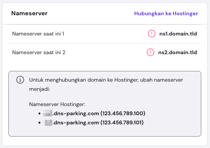Viewport: 210px width, 148px height.
Task: Click the Nameserver saat ini 2 label
Action: coord(39,52)
